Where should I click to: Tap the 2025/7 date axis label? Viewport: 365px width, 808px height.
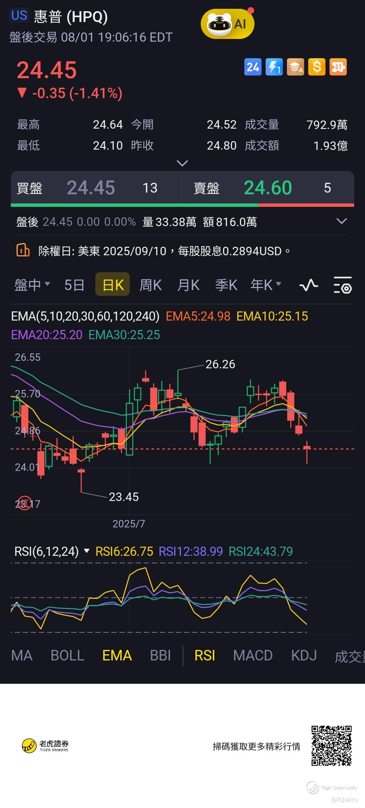pyautogui.click(x=129, y=524)
